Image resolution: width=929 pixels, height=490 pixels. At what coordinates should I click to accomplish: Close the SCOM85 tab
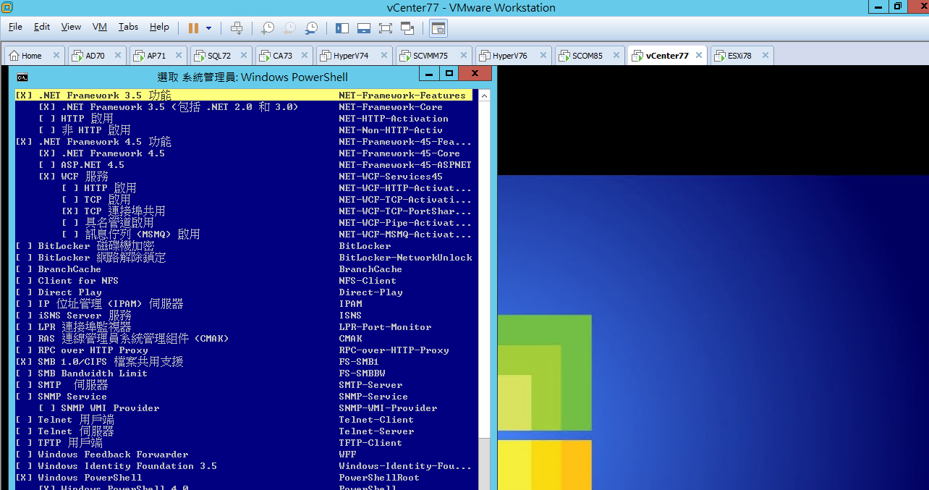616,56
